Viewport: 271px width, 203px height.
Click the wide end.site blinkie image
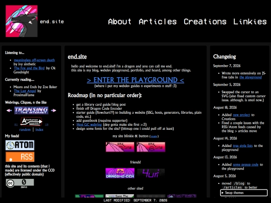(120, 147)
